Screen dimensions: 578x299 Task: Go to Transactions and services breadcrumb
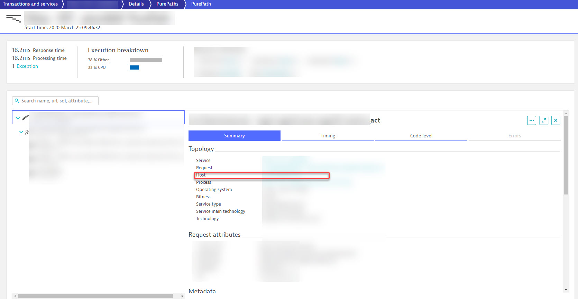pyautogui.click(x=30, y=4)
